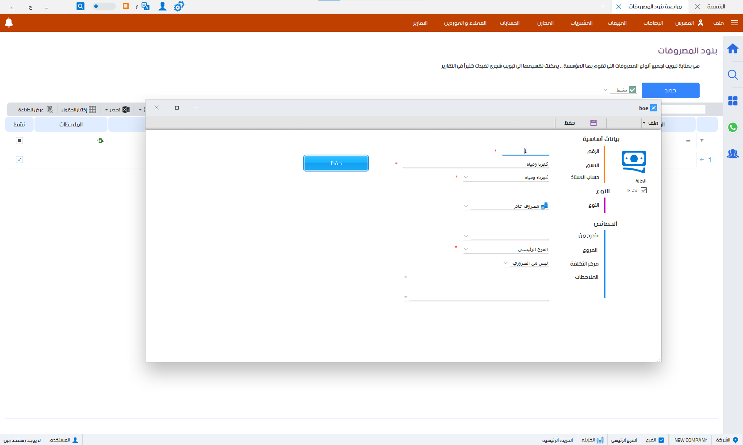
Task: Open the home icon in the sidebar
Action: point(733,49)
